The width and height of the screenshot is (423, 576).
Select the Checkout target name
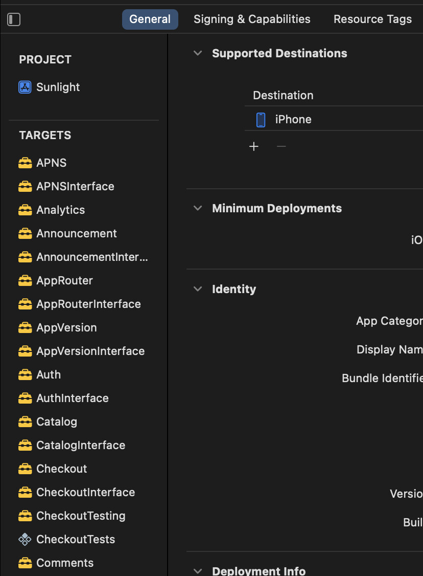click(x=62, y=469)
